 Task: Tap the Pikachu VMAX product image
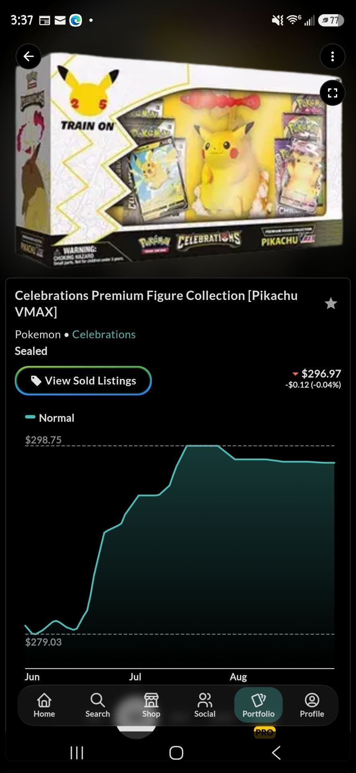pos(178,159)
